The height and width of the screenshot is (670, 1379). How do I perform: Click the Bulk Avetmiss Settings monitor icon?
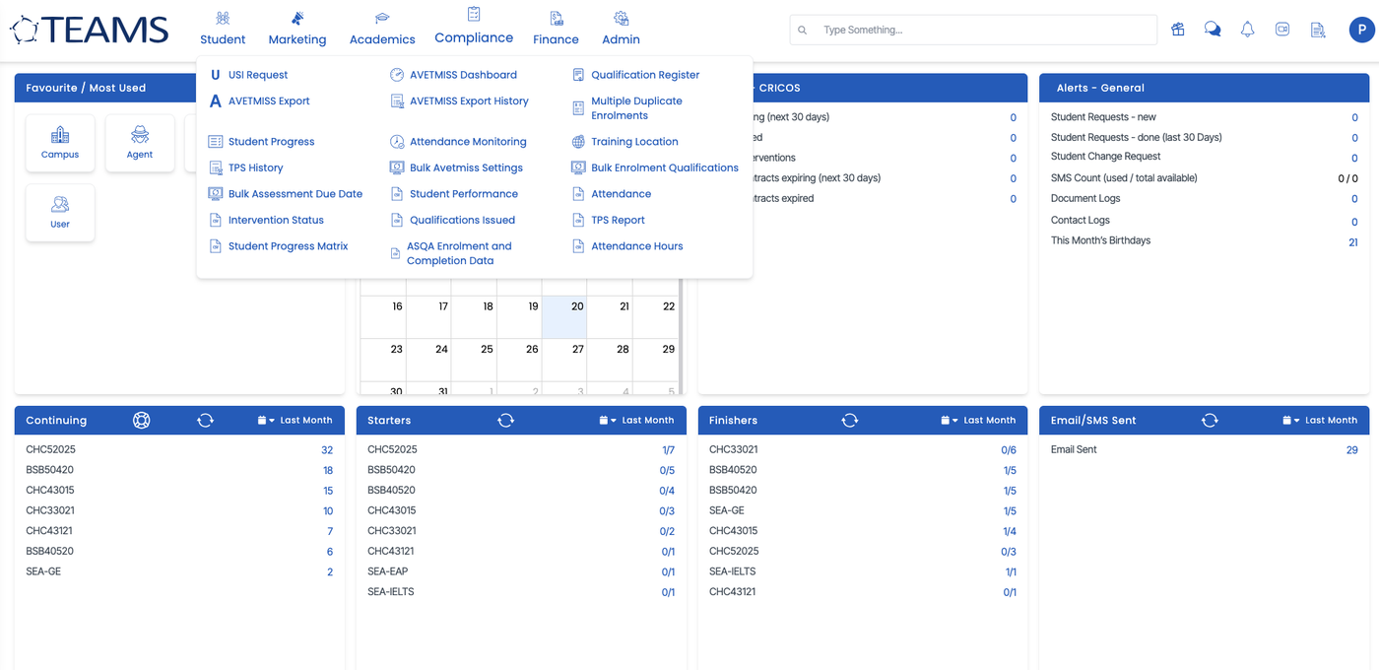click(397, 168)
